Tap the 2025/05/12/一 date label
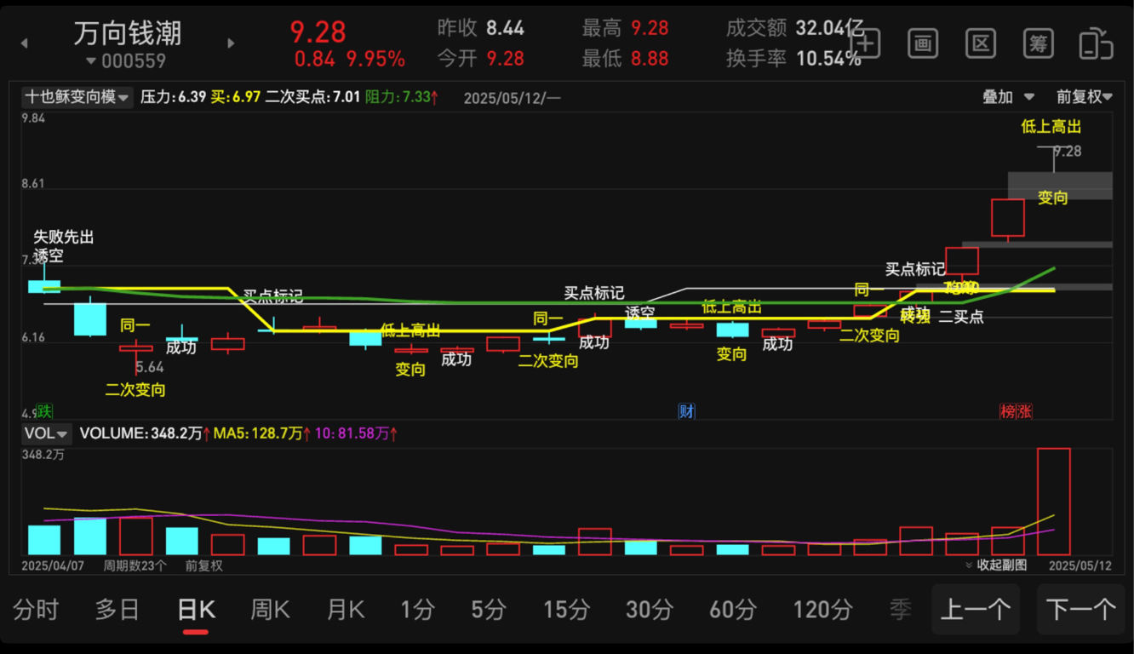Viewport: 1134px width, 654px height. [x=513, y=98]
